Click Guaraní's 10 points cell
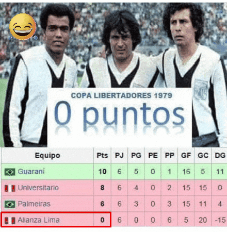Image resolution: width=227 pixels, height=232 pixels. pos(102,172)
